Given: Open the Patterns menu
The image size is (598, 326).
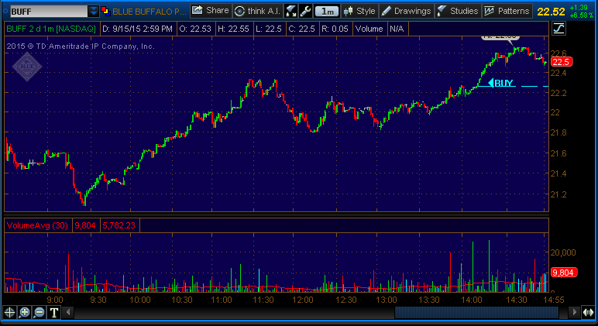Looking at the screenshot, I should click(507, 11).
